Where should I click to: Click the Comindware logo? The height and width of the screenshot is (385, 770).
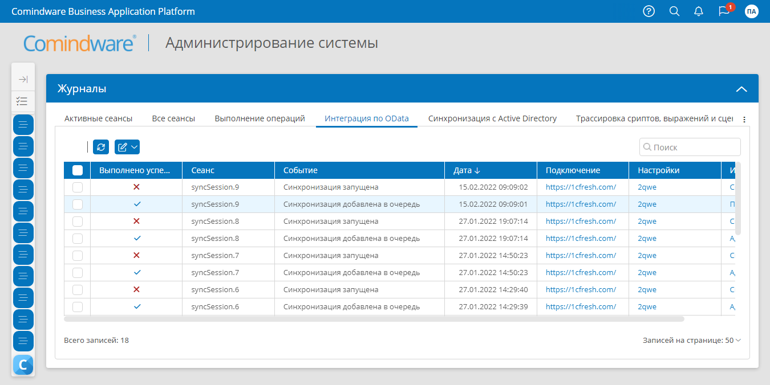[x=80, y=43]
